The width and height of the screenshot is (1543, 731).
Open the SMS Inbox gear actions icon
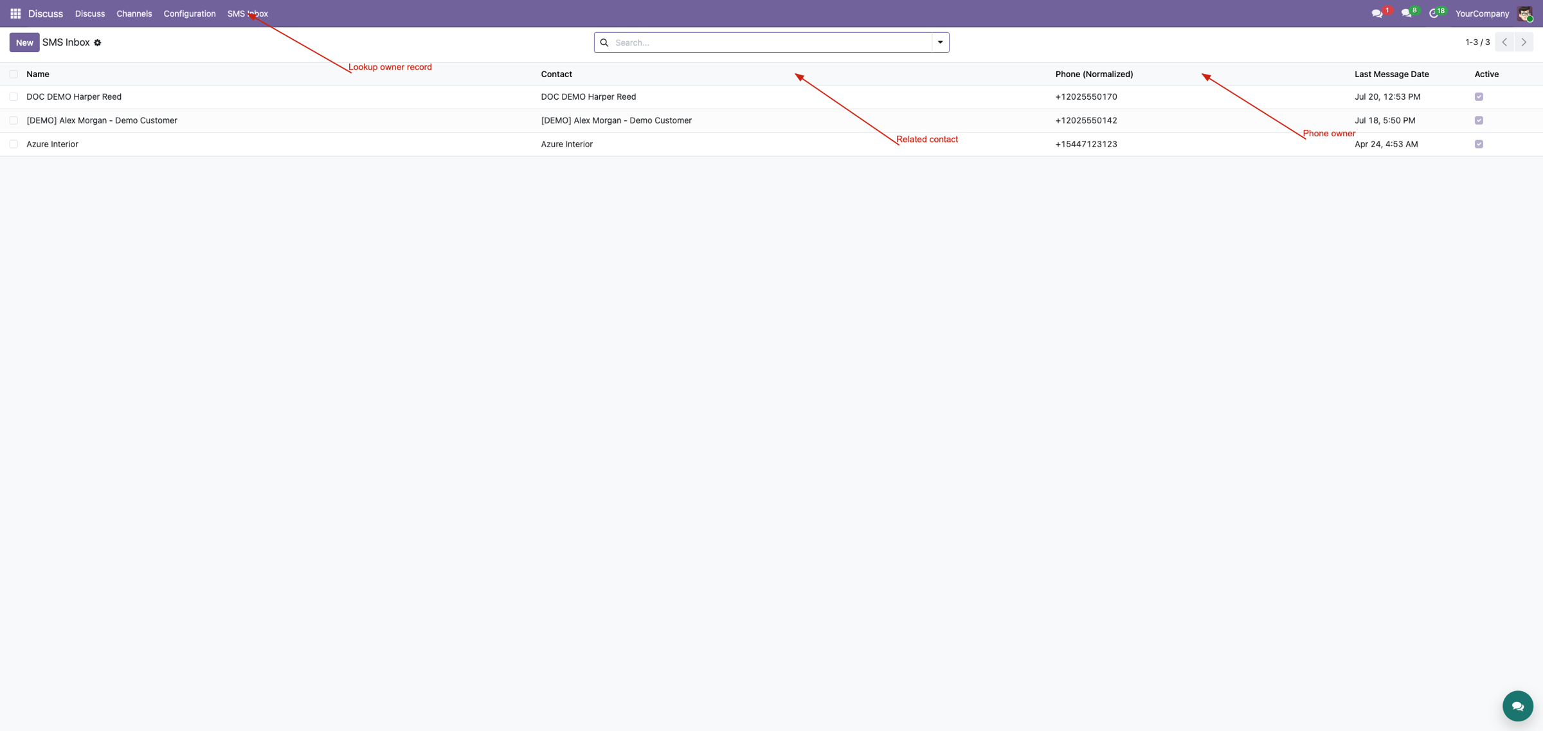coord(98,43)
